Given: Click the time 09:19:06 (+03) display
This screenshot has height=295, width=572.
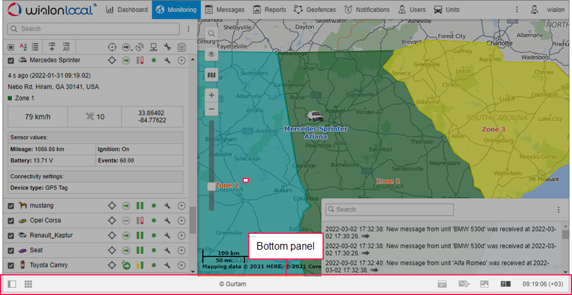Looking at the screenshot, I should (543, 284).
